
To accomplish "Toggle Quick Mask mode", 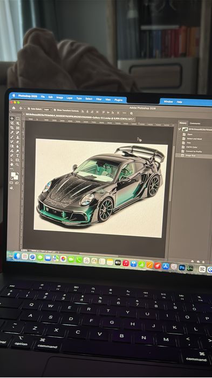I will (11, 182).
